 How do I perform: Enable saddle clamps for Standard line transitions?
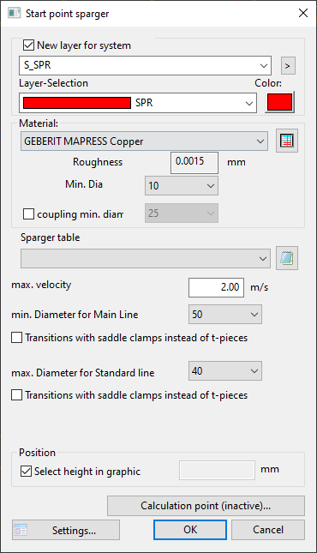[x=16, y=395]
